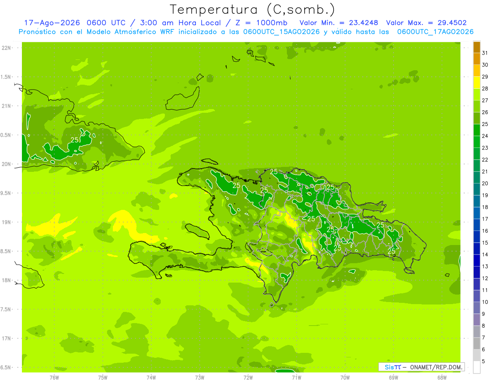This screenshot has height=383, width=496.
Task: Click the "76W" longitude label
Action: tap(54, 378)
